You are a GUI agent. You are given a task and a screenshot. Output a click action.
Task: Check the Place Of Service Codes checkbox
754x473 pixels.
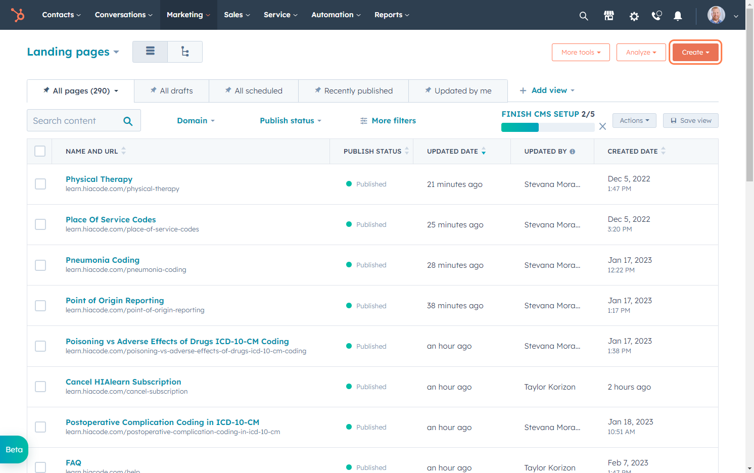40,224
